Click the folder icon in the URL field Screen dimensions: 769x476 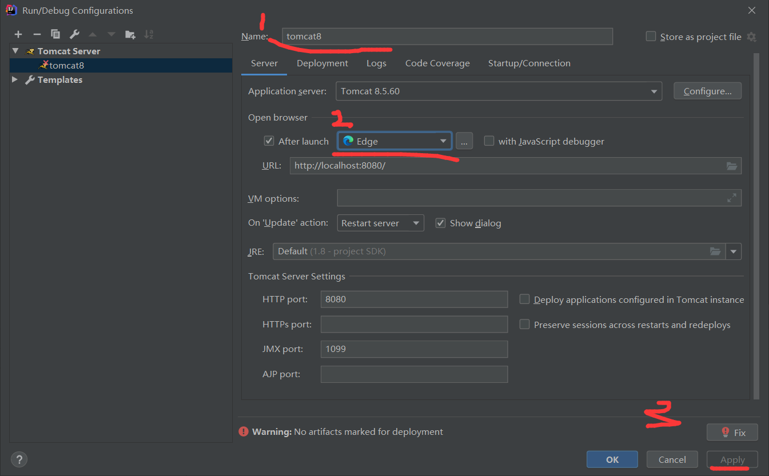click(732, 166)
